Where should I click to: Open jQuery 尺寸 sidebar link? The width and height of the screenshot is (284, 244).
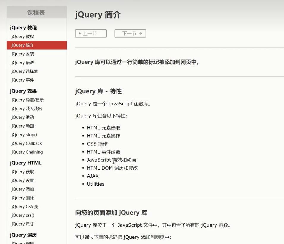[x=23, y=224]
